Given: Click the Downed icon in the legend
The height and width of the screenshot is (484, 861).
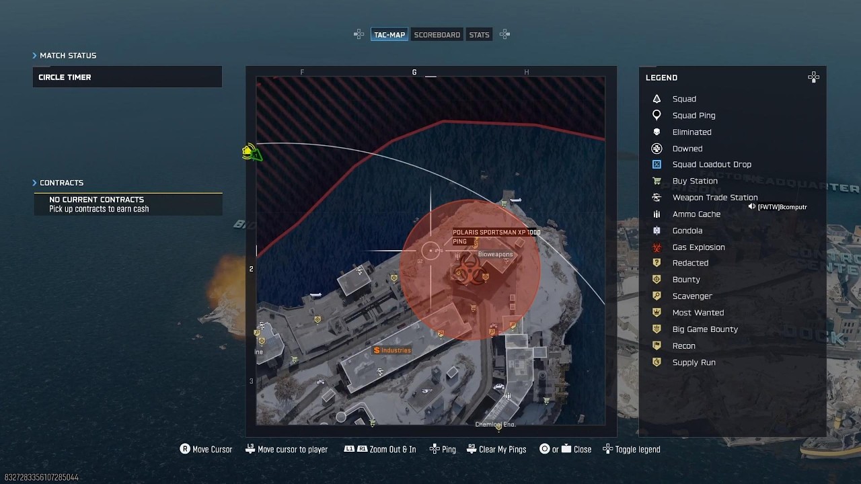Looking at the screenshot, I should pyautogui.click(x=657, y=149).
